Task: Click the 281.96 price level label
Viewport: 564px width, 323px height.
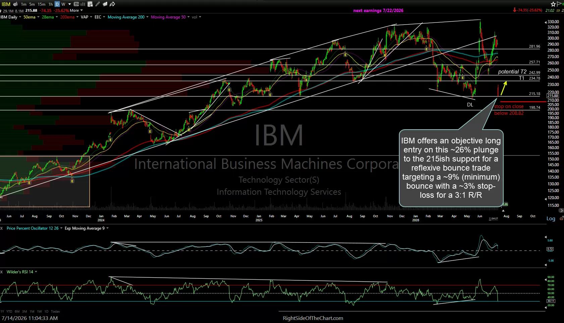Action: pos(534,47)
